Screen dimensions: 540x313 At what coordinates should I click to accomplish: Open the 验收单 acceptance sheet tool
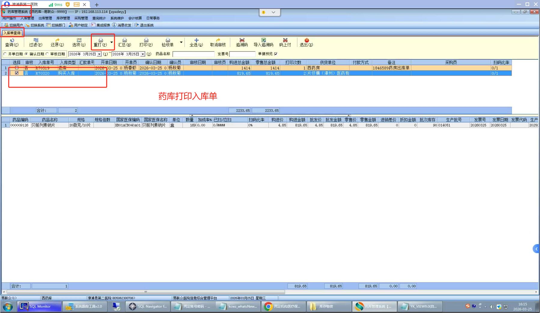[x=168, y=42]
